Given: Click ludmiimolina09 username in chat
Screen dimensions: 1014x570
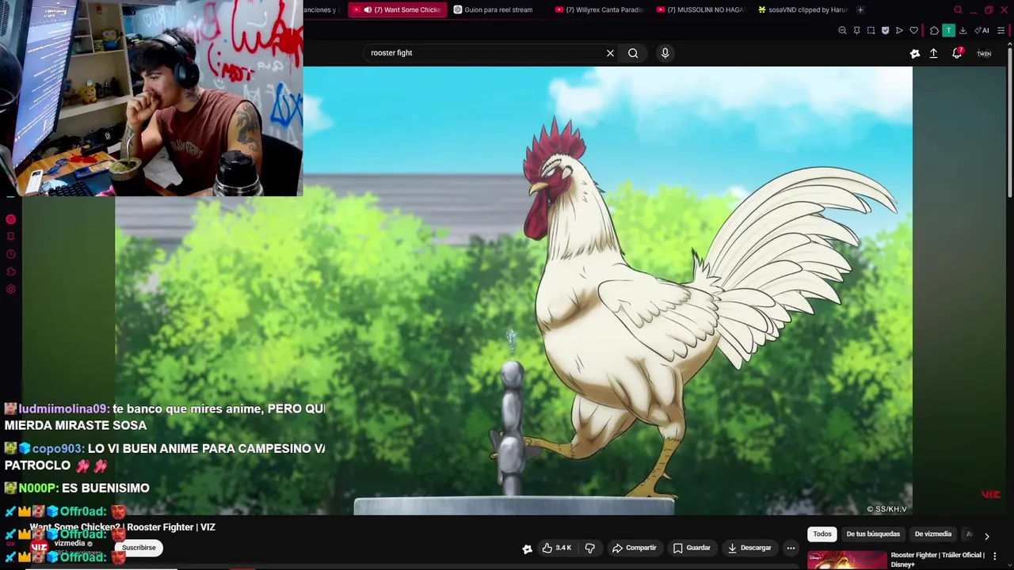Looking at the screenshot, I should tap(63, 408).
